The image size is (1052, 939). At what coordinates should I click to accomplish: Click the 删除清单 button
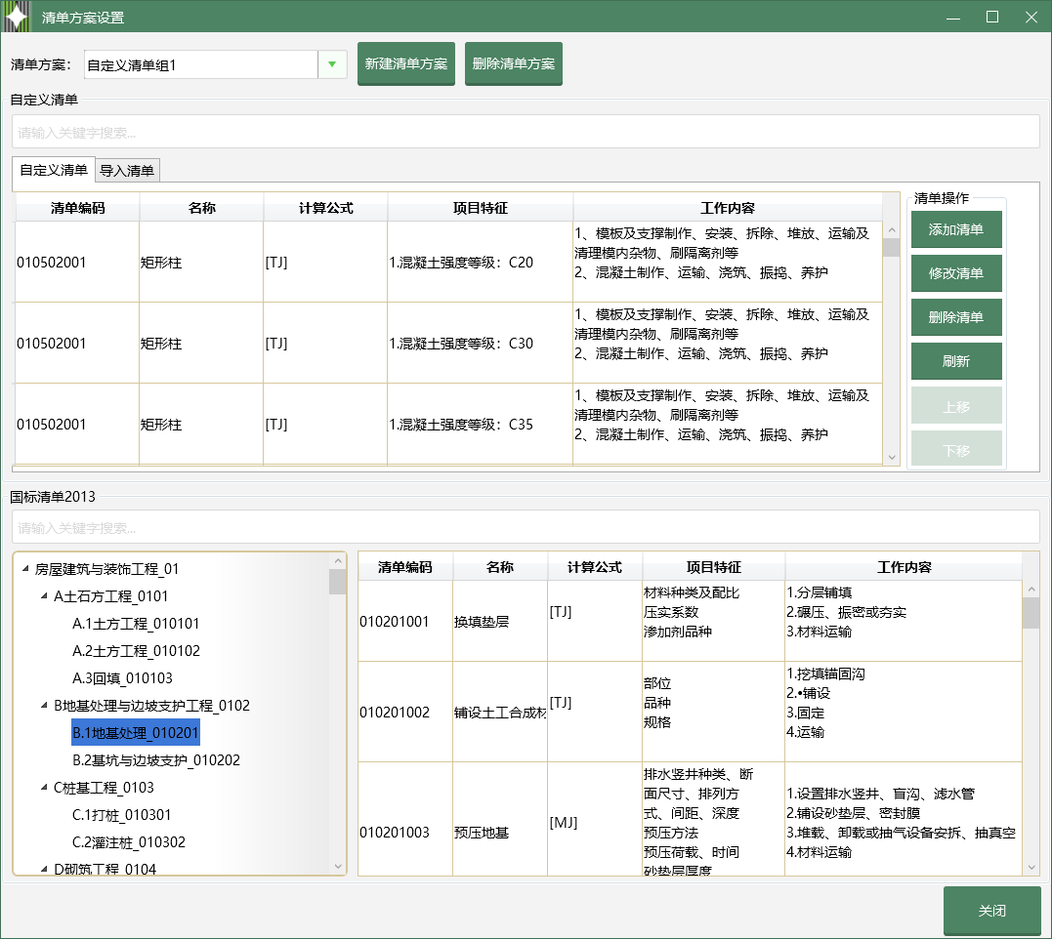(956, 317)
